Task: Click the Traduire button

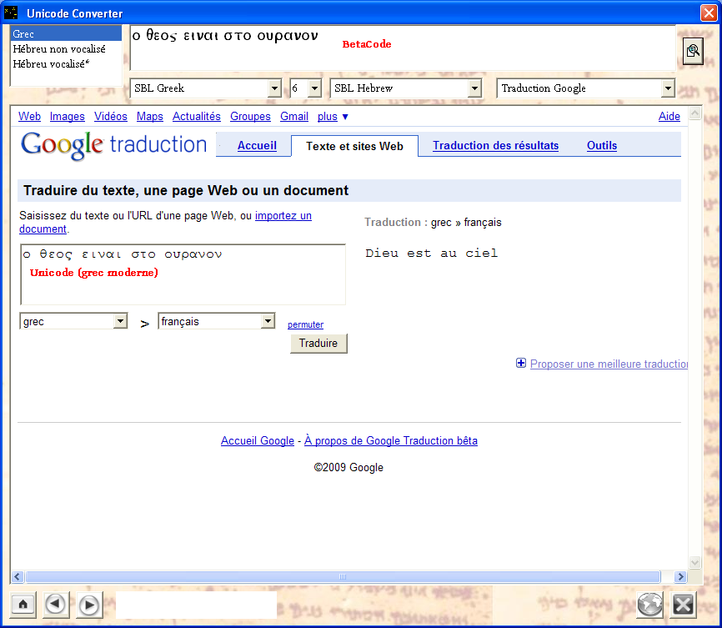Action: (x=318, y=344)
